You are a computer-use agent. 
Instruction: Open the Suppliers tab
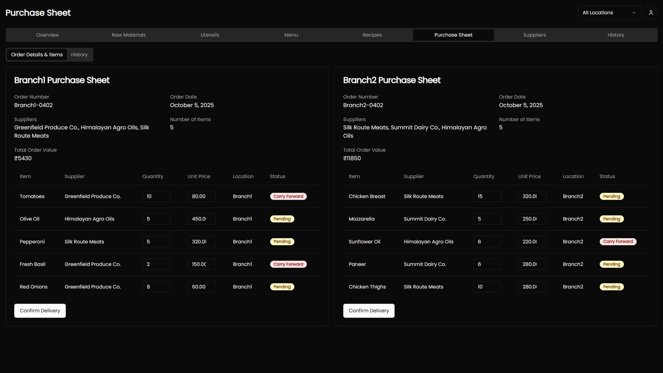(534, 35)
